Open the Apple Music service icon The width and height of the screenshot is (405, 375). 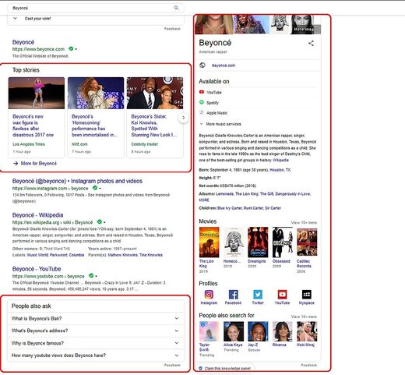[202, 112]
